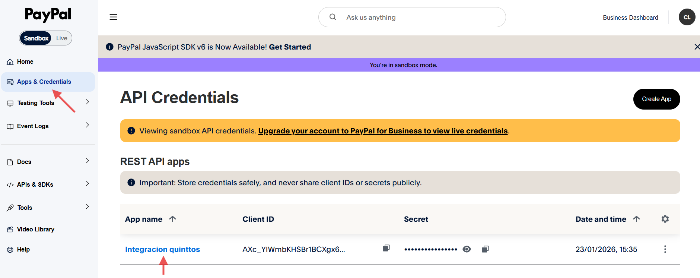Reveal the hidden secret with eye icon
The width and height of the screenshot is (700, 278).
coord(467,249)
